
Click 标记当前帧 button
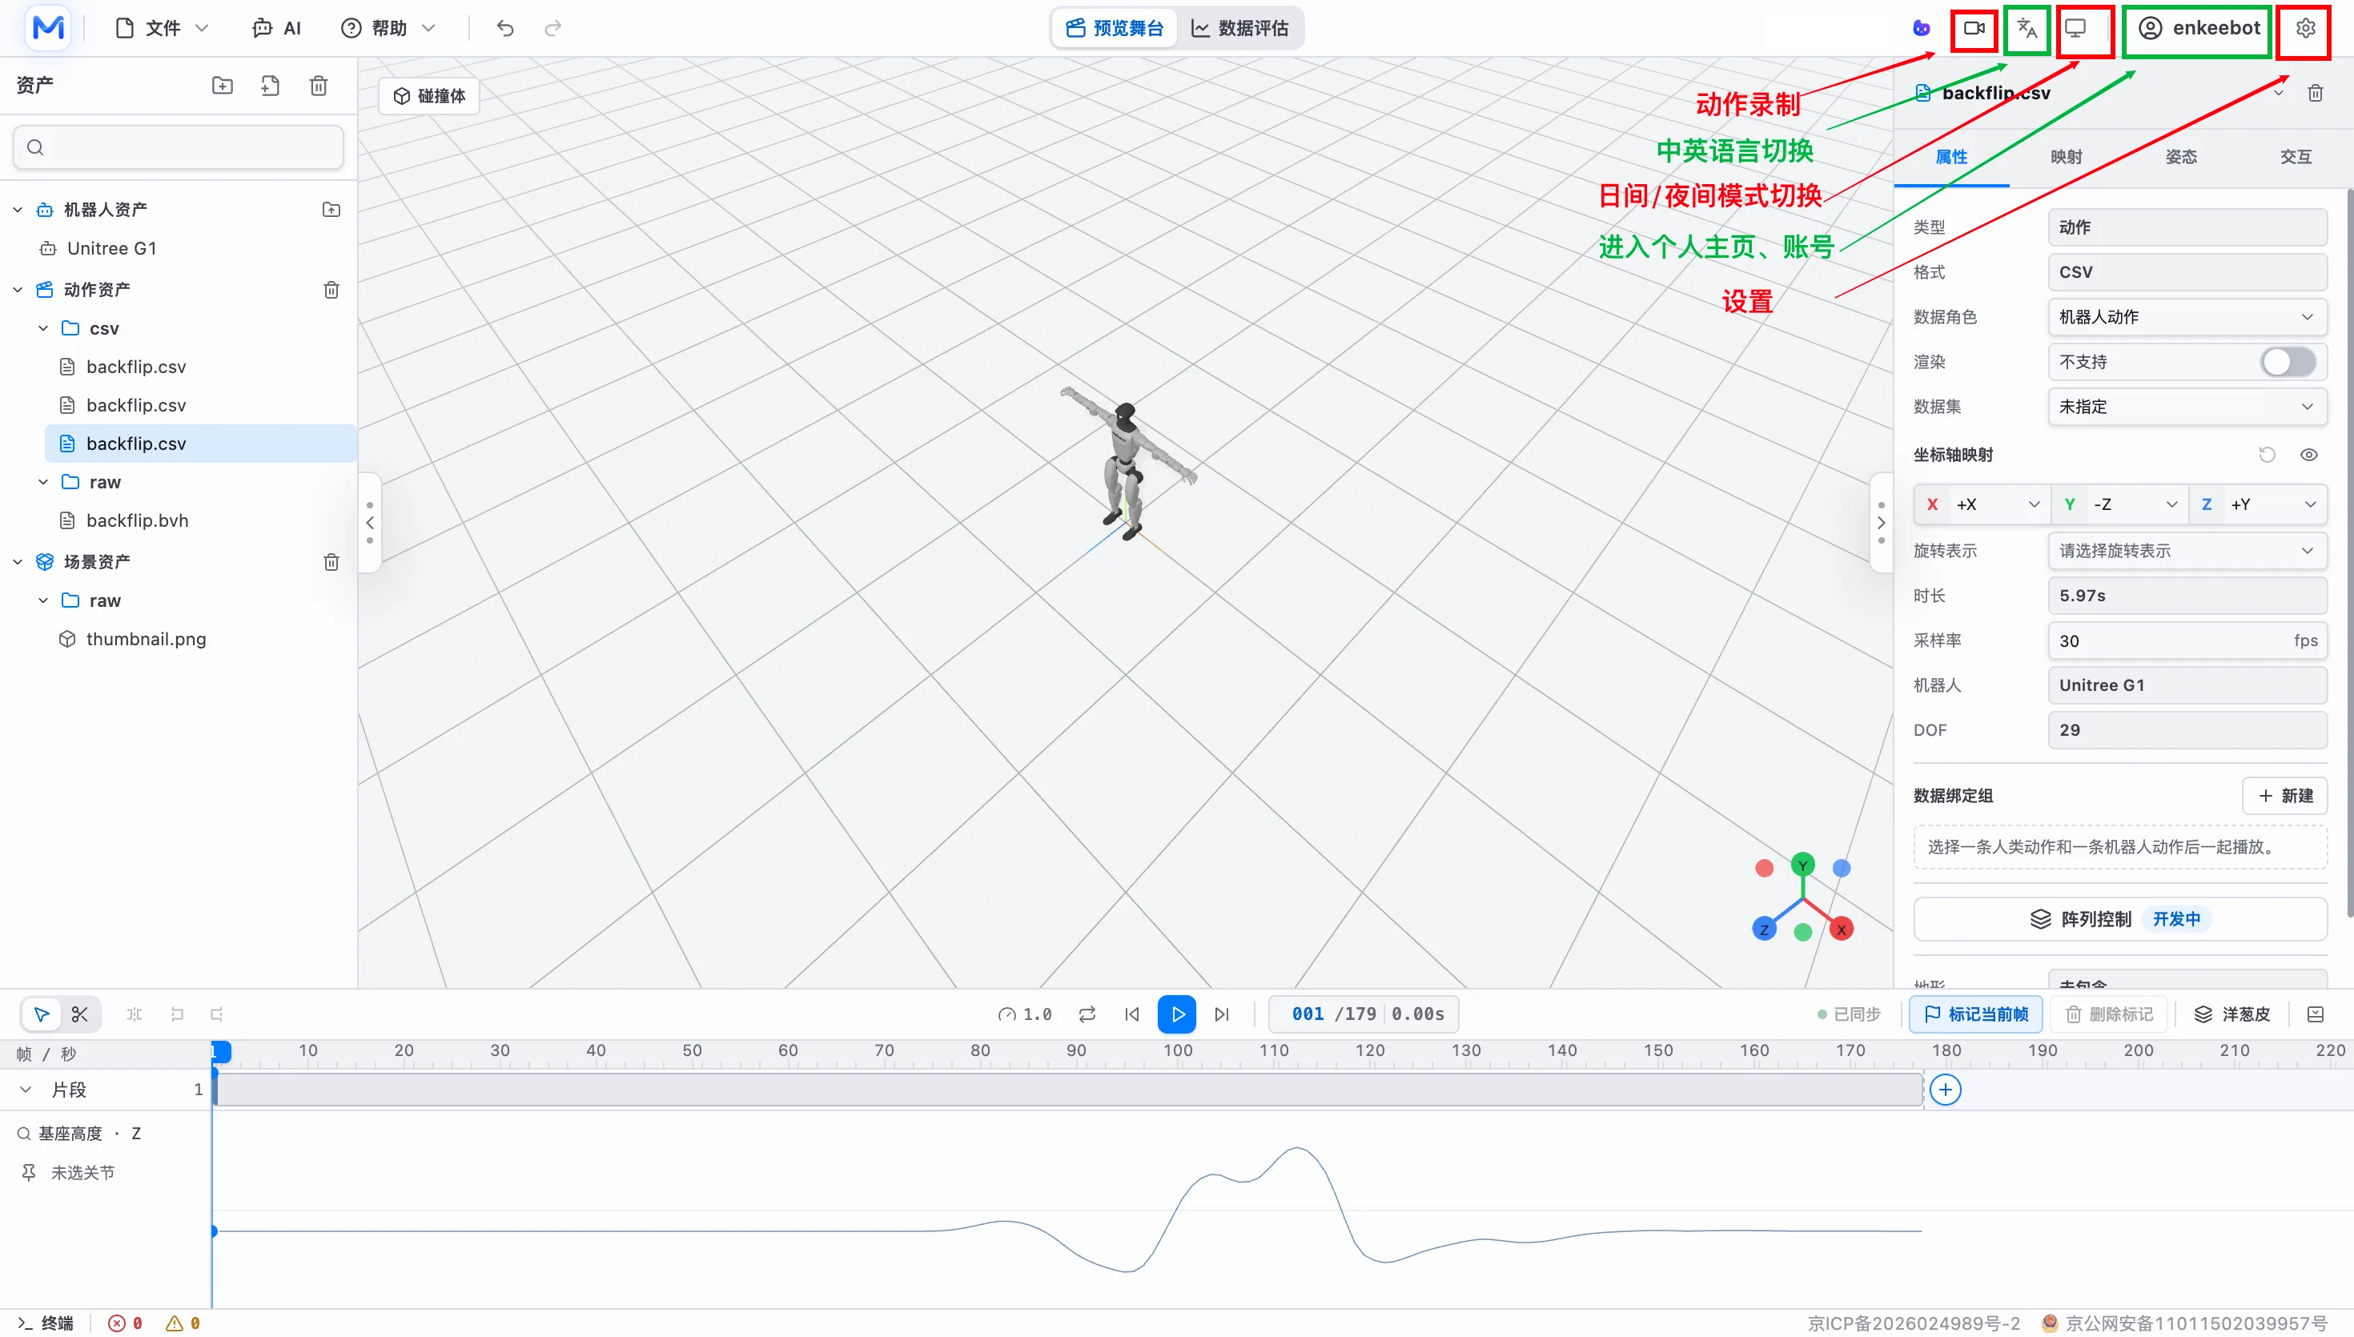tap(1976, 1014)
